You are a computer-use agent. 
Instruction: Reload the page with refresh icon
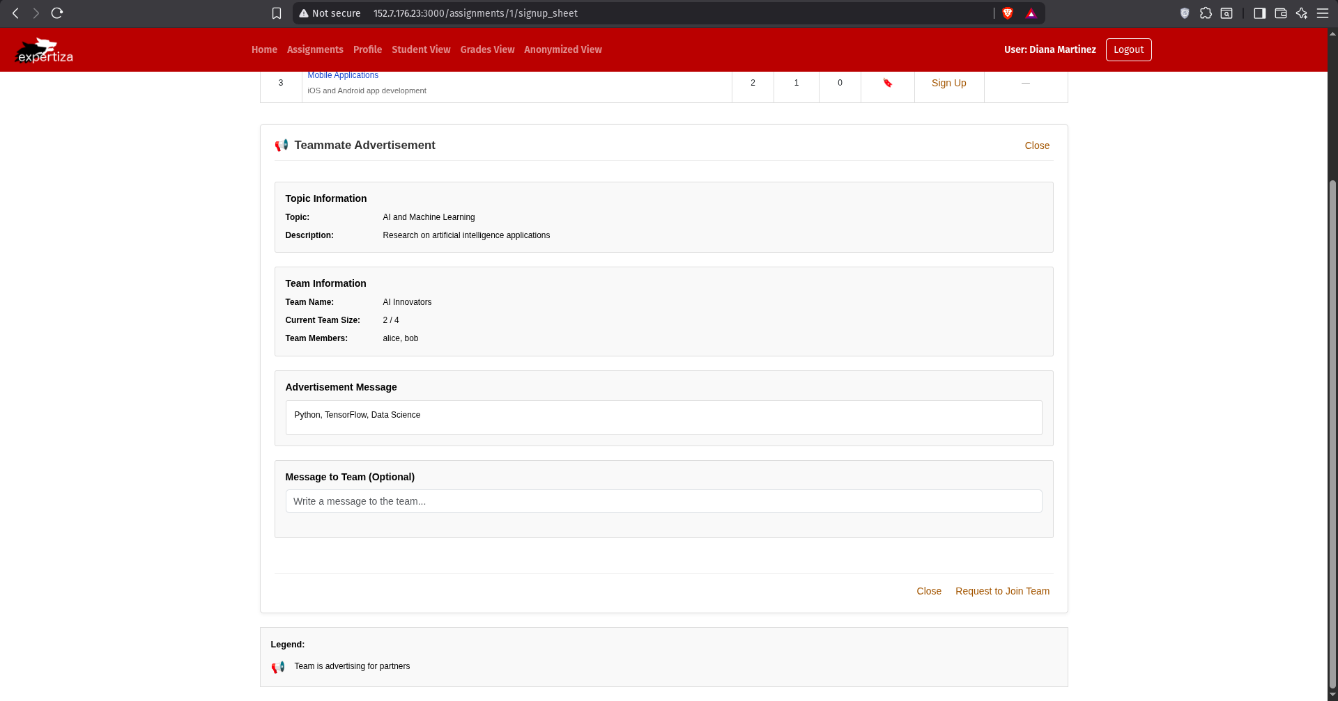coord(57,13)
